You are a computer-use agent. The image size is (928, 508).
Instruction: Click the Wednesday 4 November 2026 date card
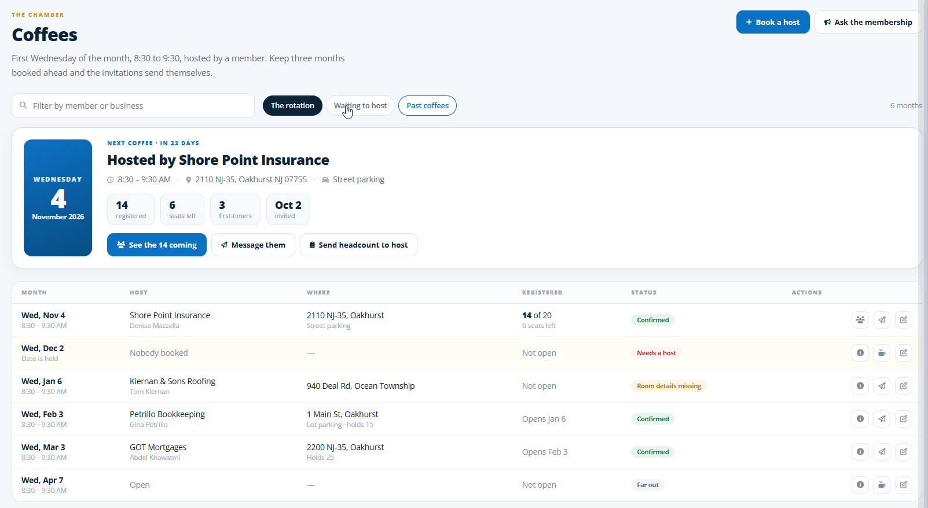pos(58,198)
